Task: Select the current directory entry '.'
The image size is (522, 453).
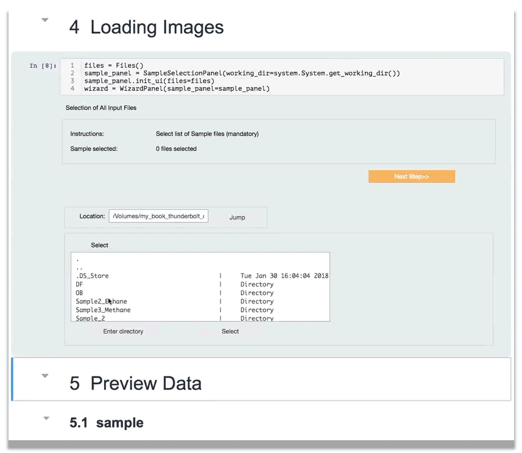Action: [x=77, y=258]
